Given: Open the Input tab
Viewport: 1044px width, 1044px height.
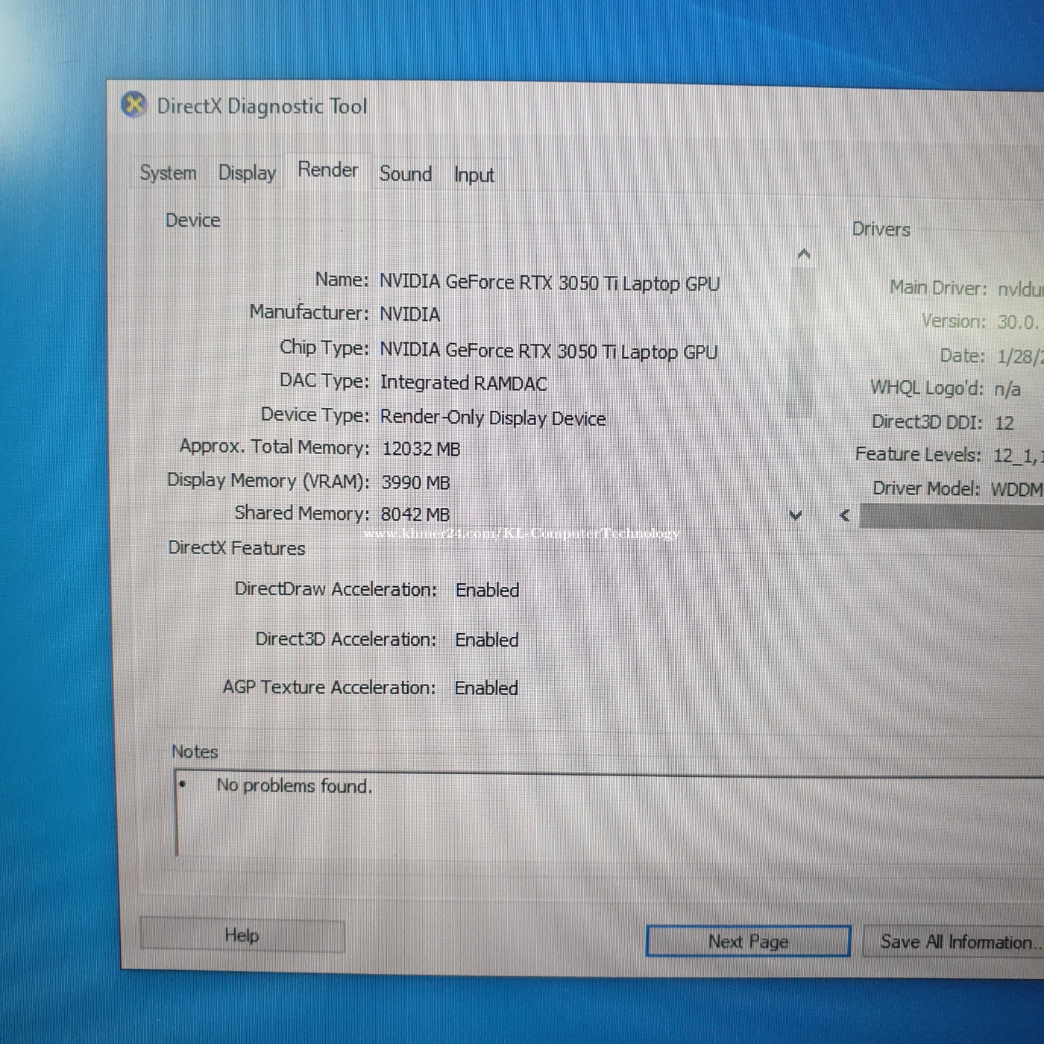Looking at the screenshot, I should click(474, 175).
